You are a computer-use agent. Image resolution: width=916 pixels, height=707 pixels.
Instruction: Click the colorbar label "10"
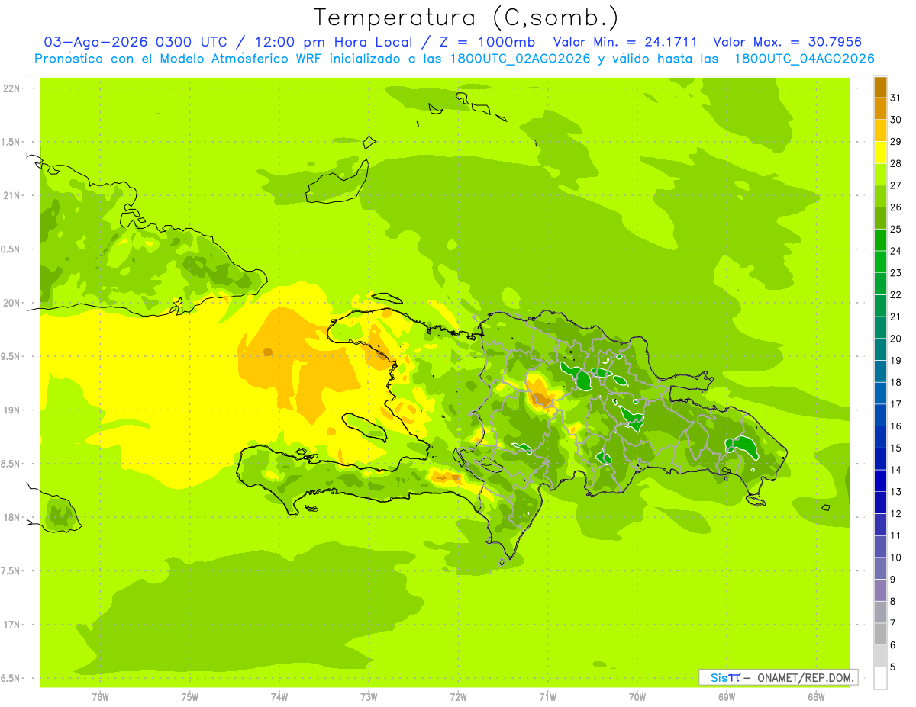click(x=896, y=558)
